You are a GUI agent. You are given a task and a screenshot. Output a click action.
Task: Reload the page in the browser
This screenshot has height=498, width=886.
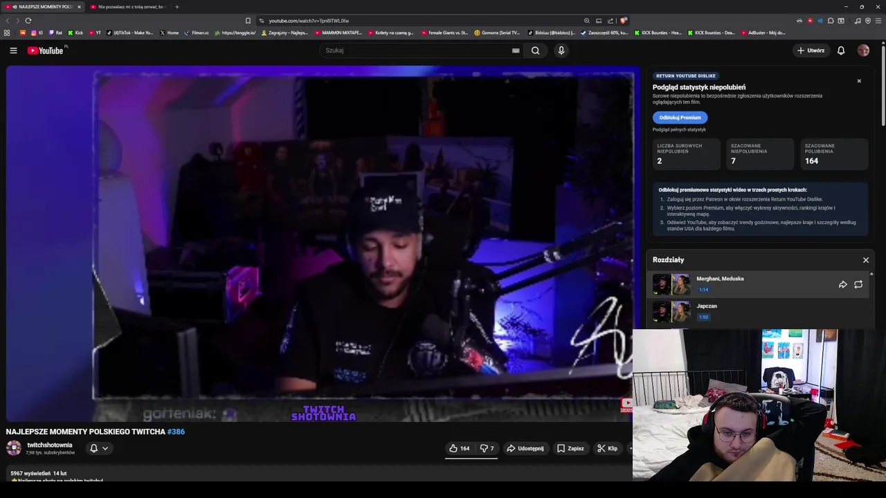tap(28, 21)
